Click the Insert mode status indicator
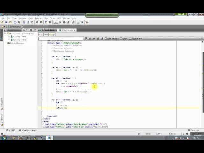 pos(173,134)
